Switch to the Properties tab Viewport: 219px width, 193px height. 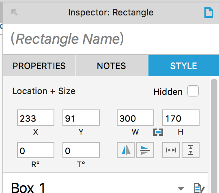(x=39, y=66)
